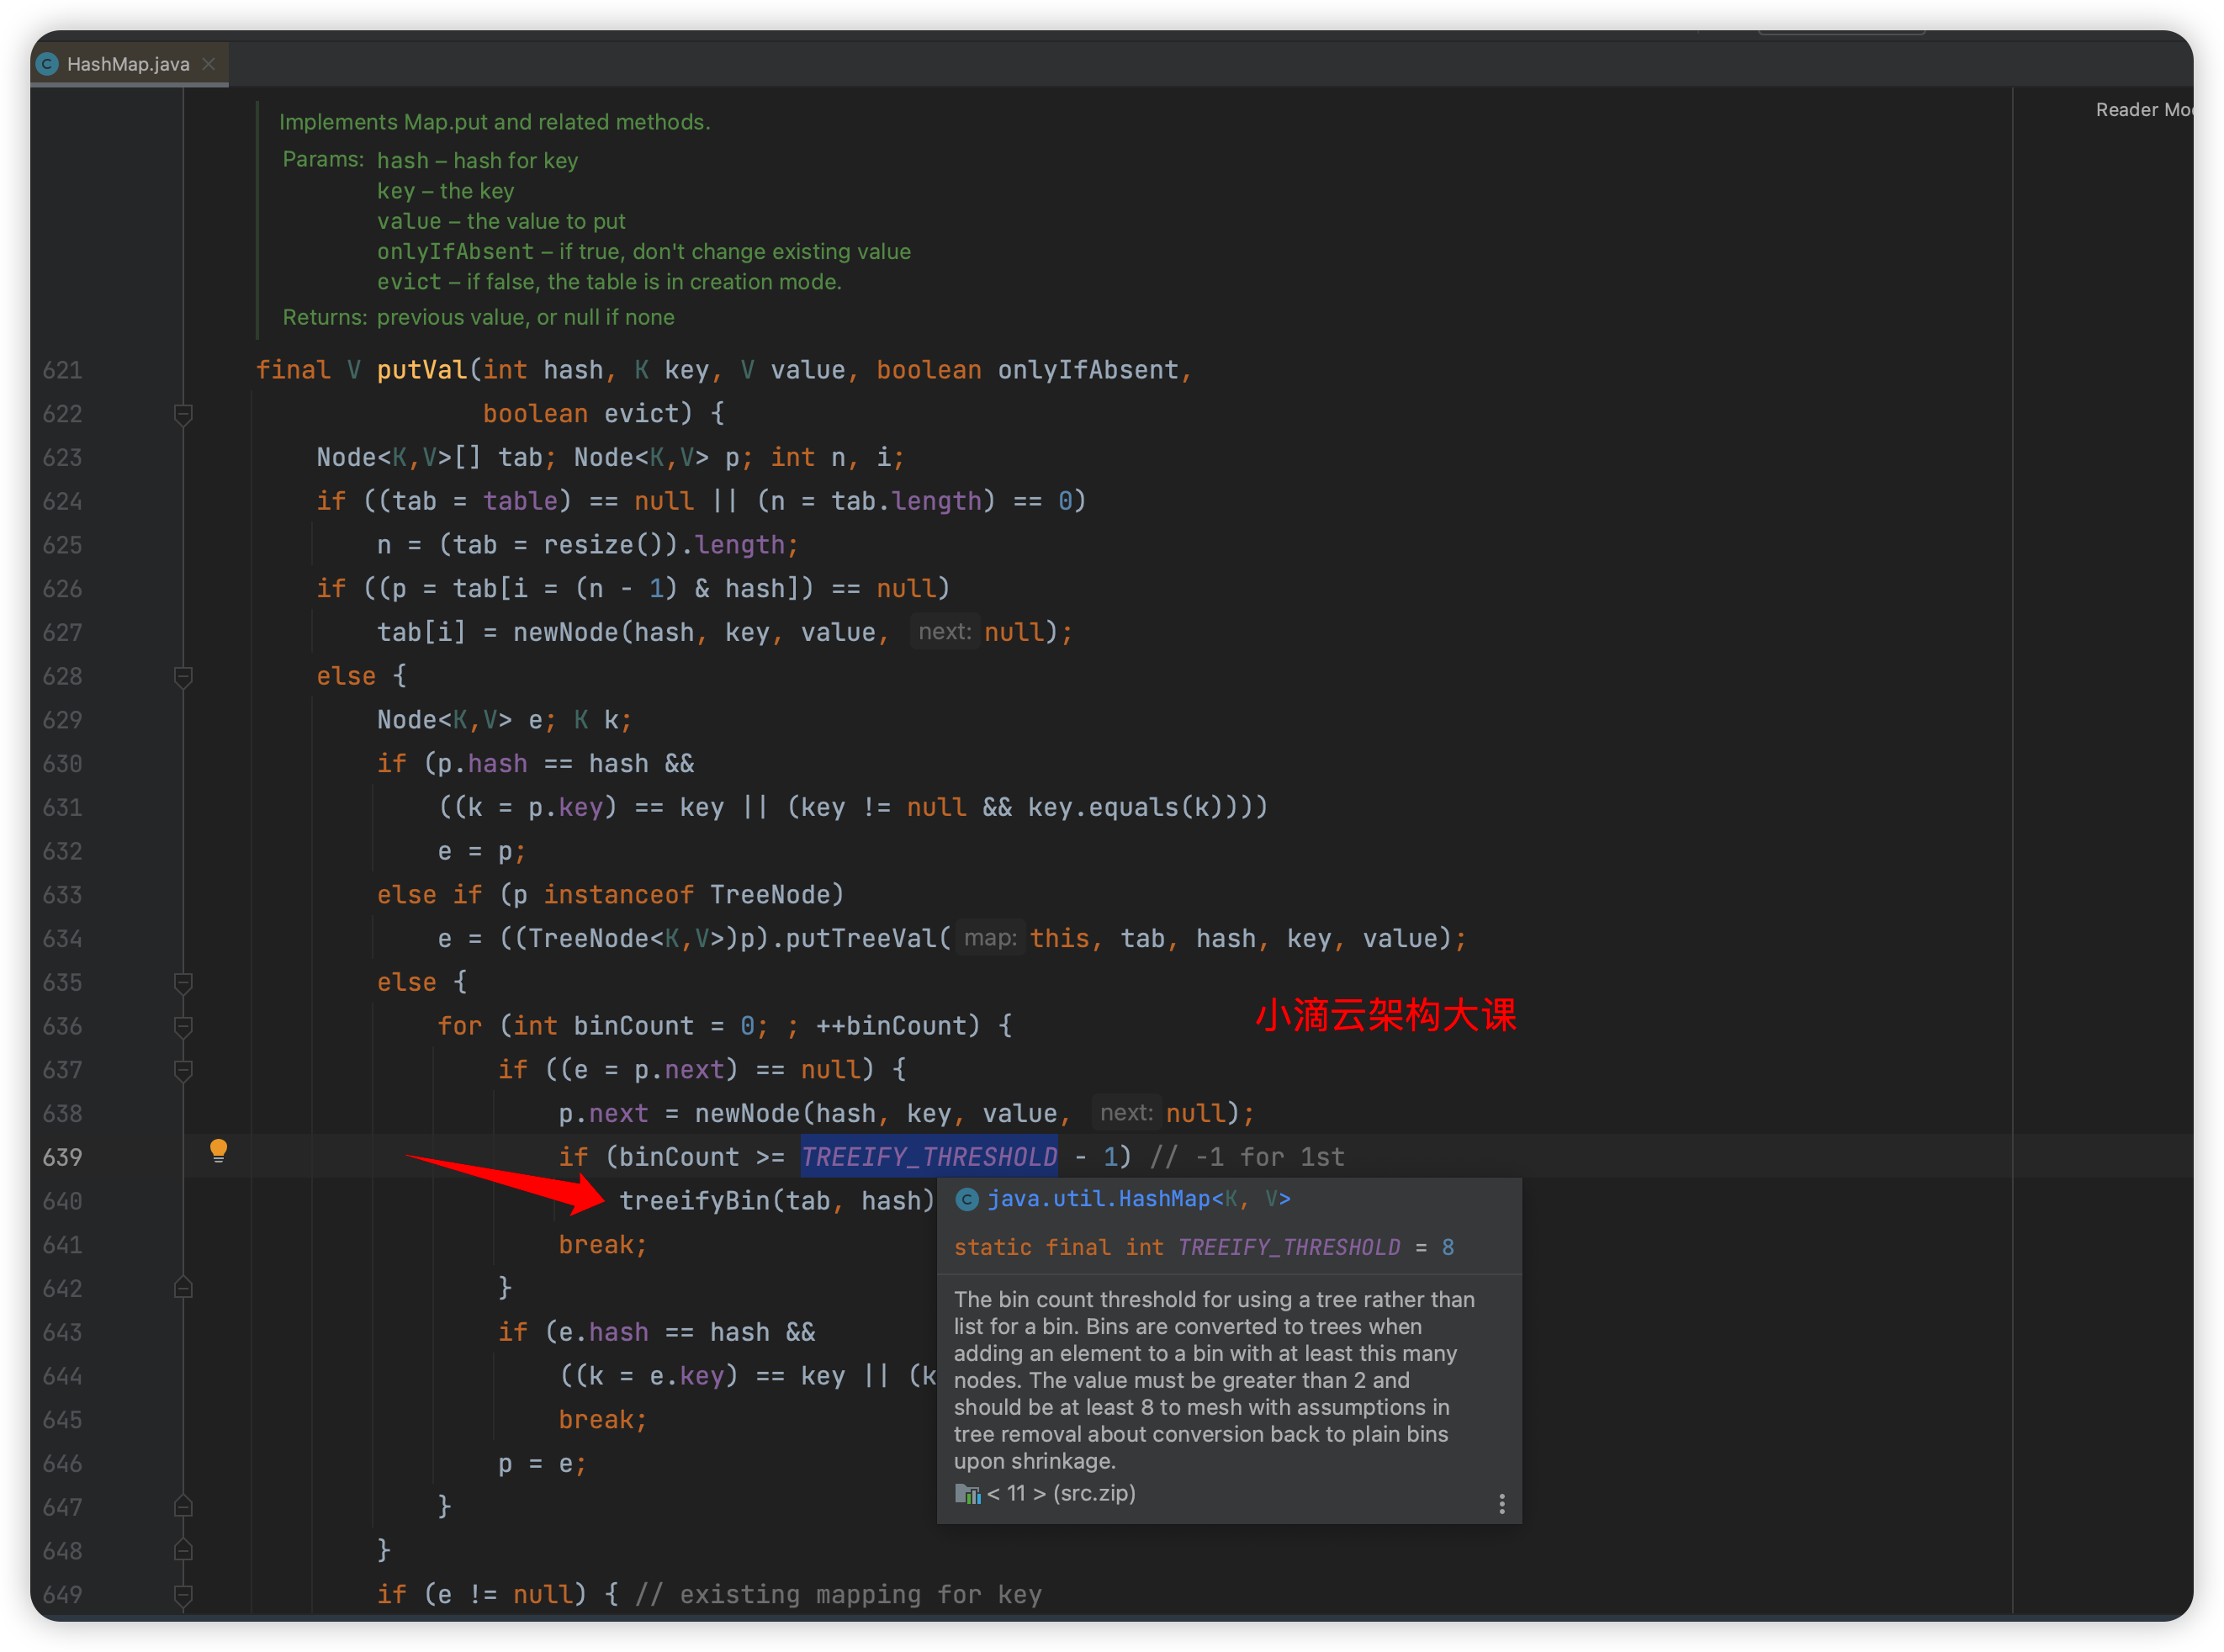The width and height of the screenshot is (2224, 1652).
Task: Select the HashMap.java tab
Action: tap(128, 64)
